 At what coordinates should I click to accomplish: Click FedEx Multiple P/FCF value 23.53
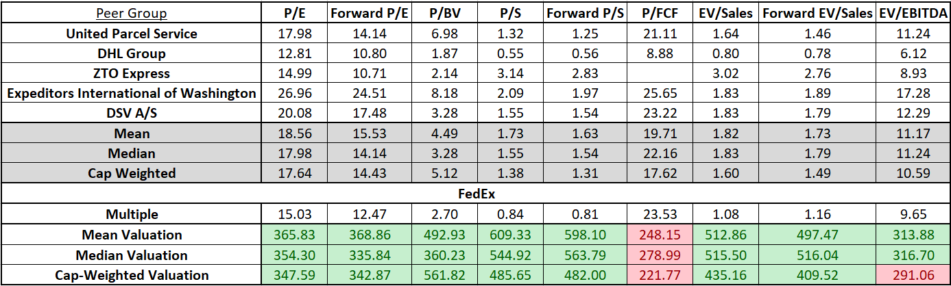pos(656,214)
